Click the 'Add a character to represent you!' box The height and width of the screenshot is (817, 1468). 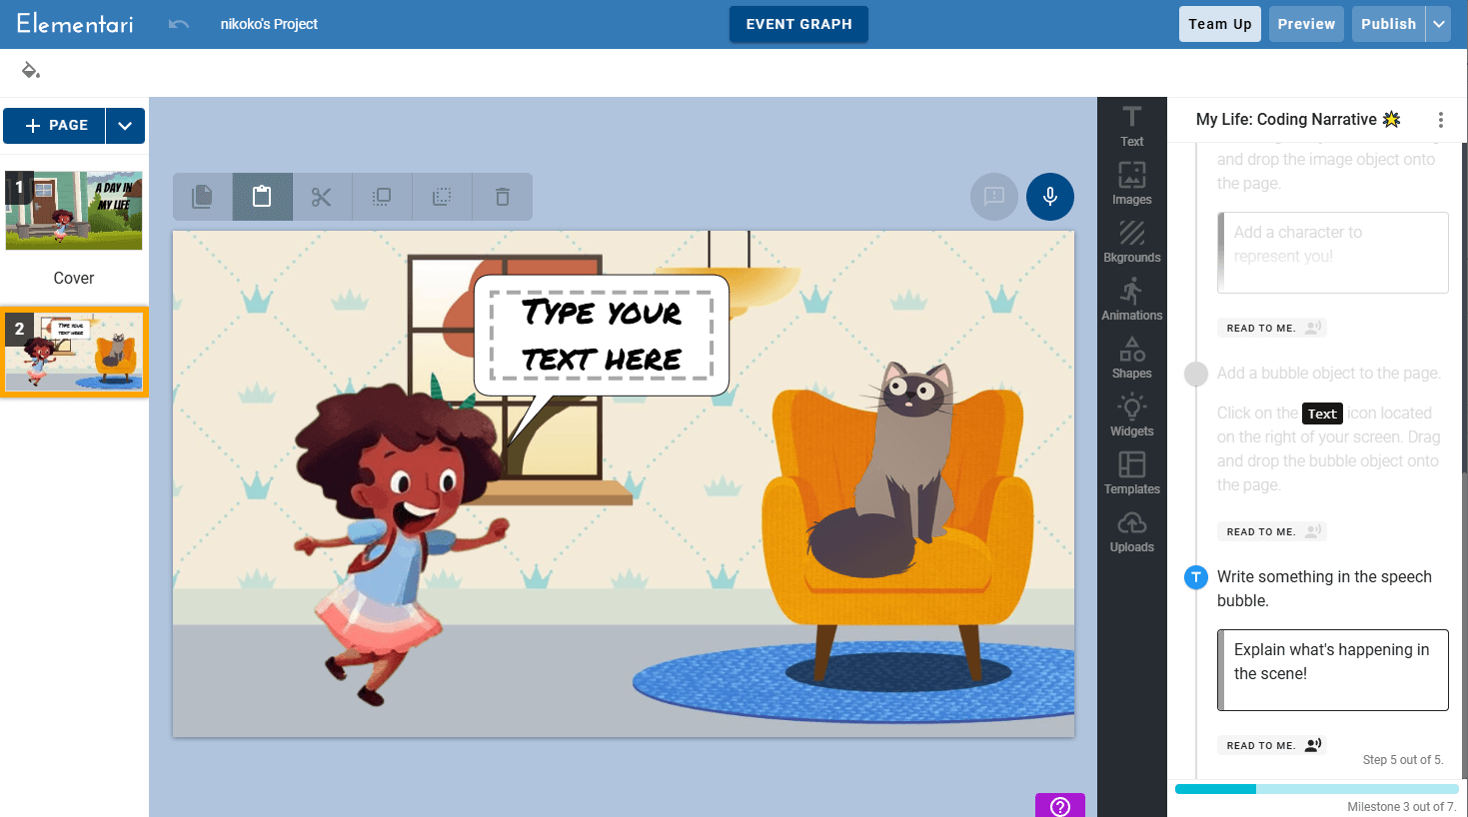(x=1333, y=253)
